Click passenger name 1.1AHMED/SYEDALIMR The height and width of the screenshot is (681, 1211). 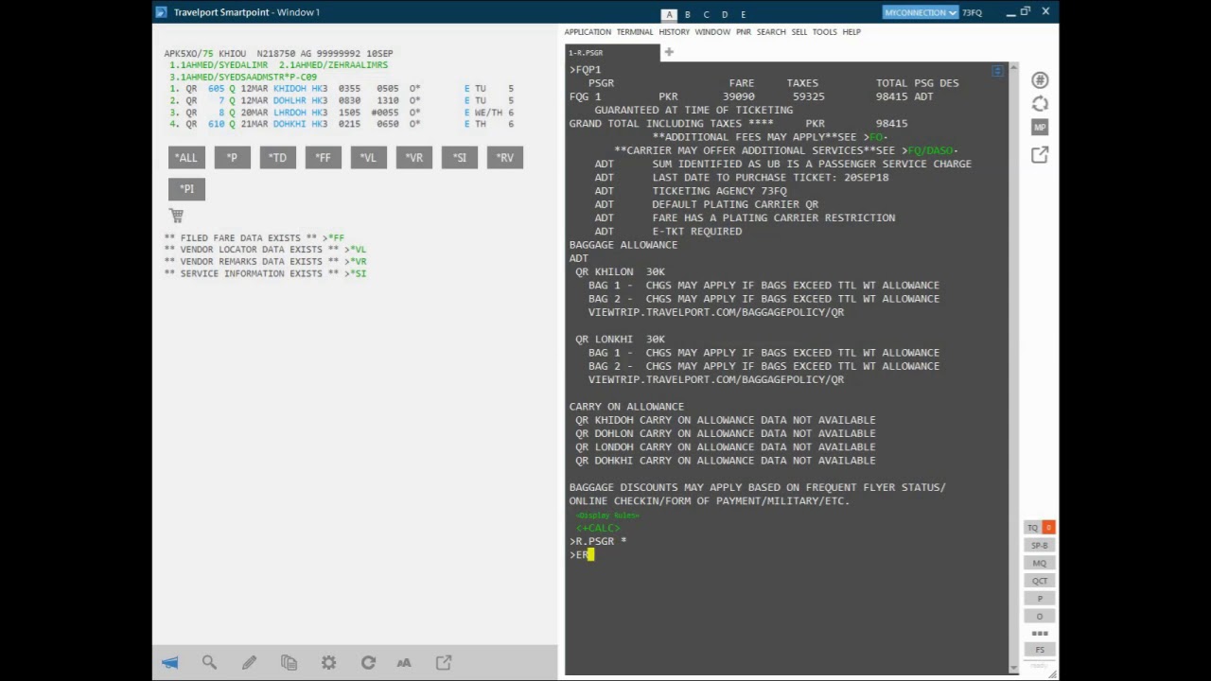pyautogui.click(x=219, y=65)
